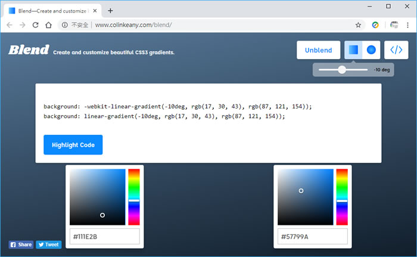Viewport: 417px width, 257px height.
Task: Click the #57799A hex input field
Action: 313,237
